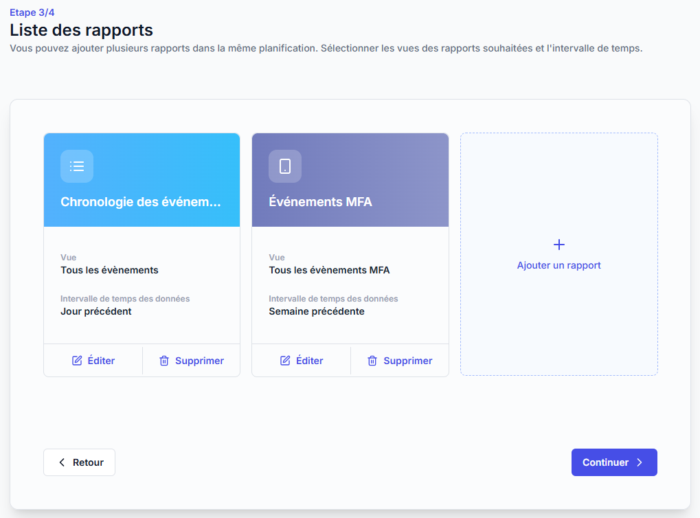Remove the Événements MFA report via Supprimer
Viewport: 700px width, 518px height.
tap(400, 361)
